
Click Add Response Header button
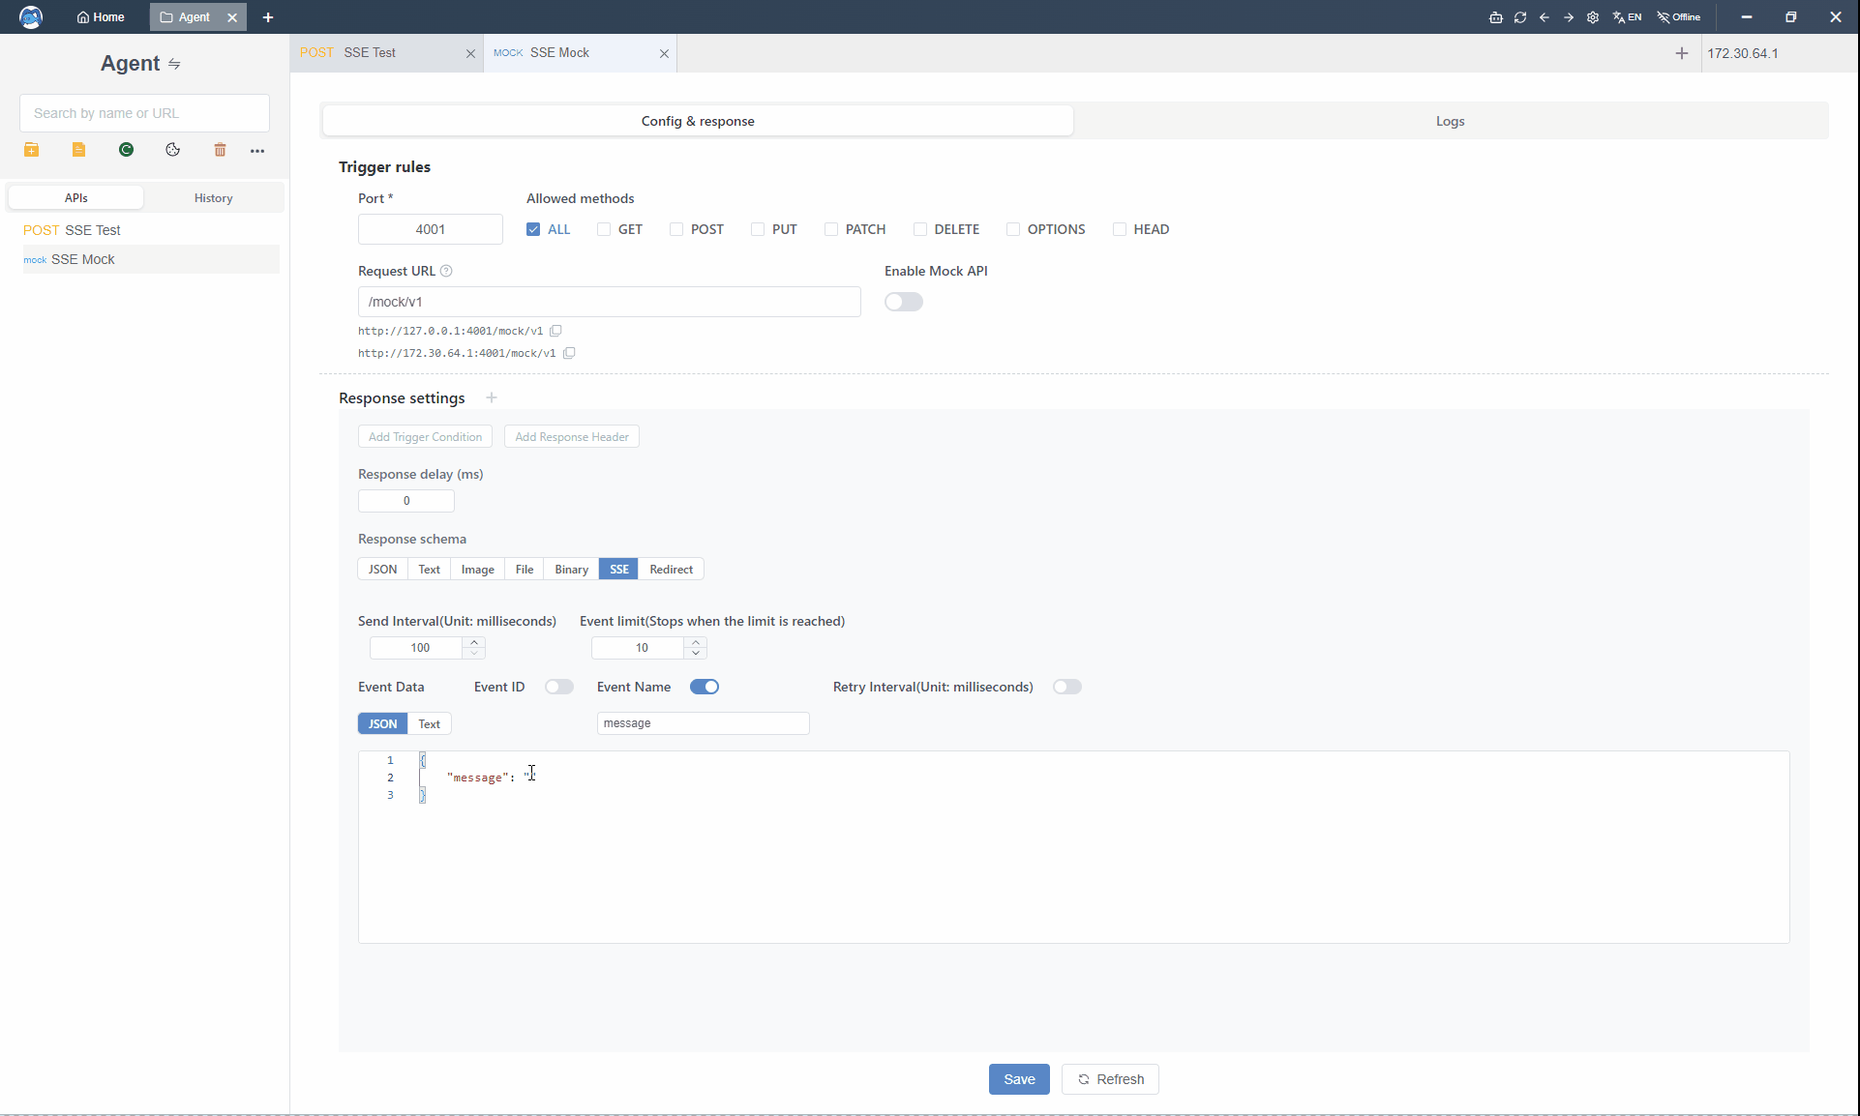tap(572, 437)
